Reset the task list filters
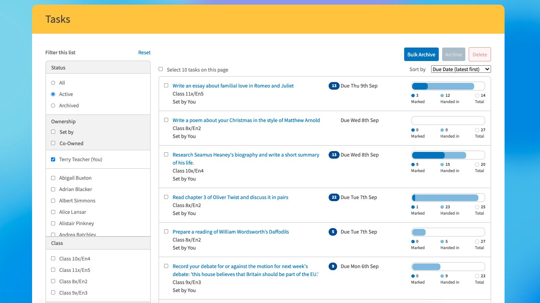The height and width of the screenshot is (303, 540). tap(144, 53)
